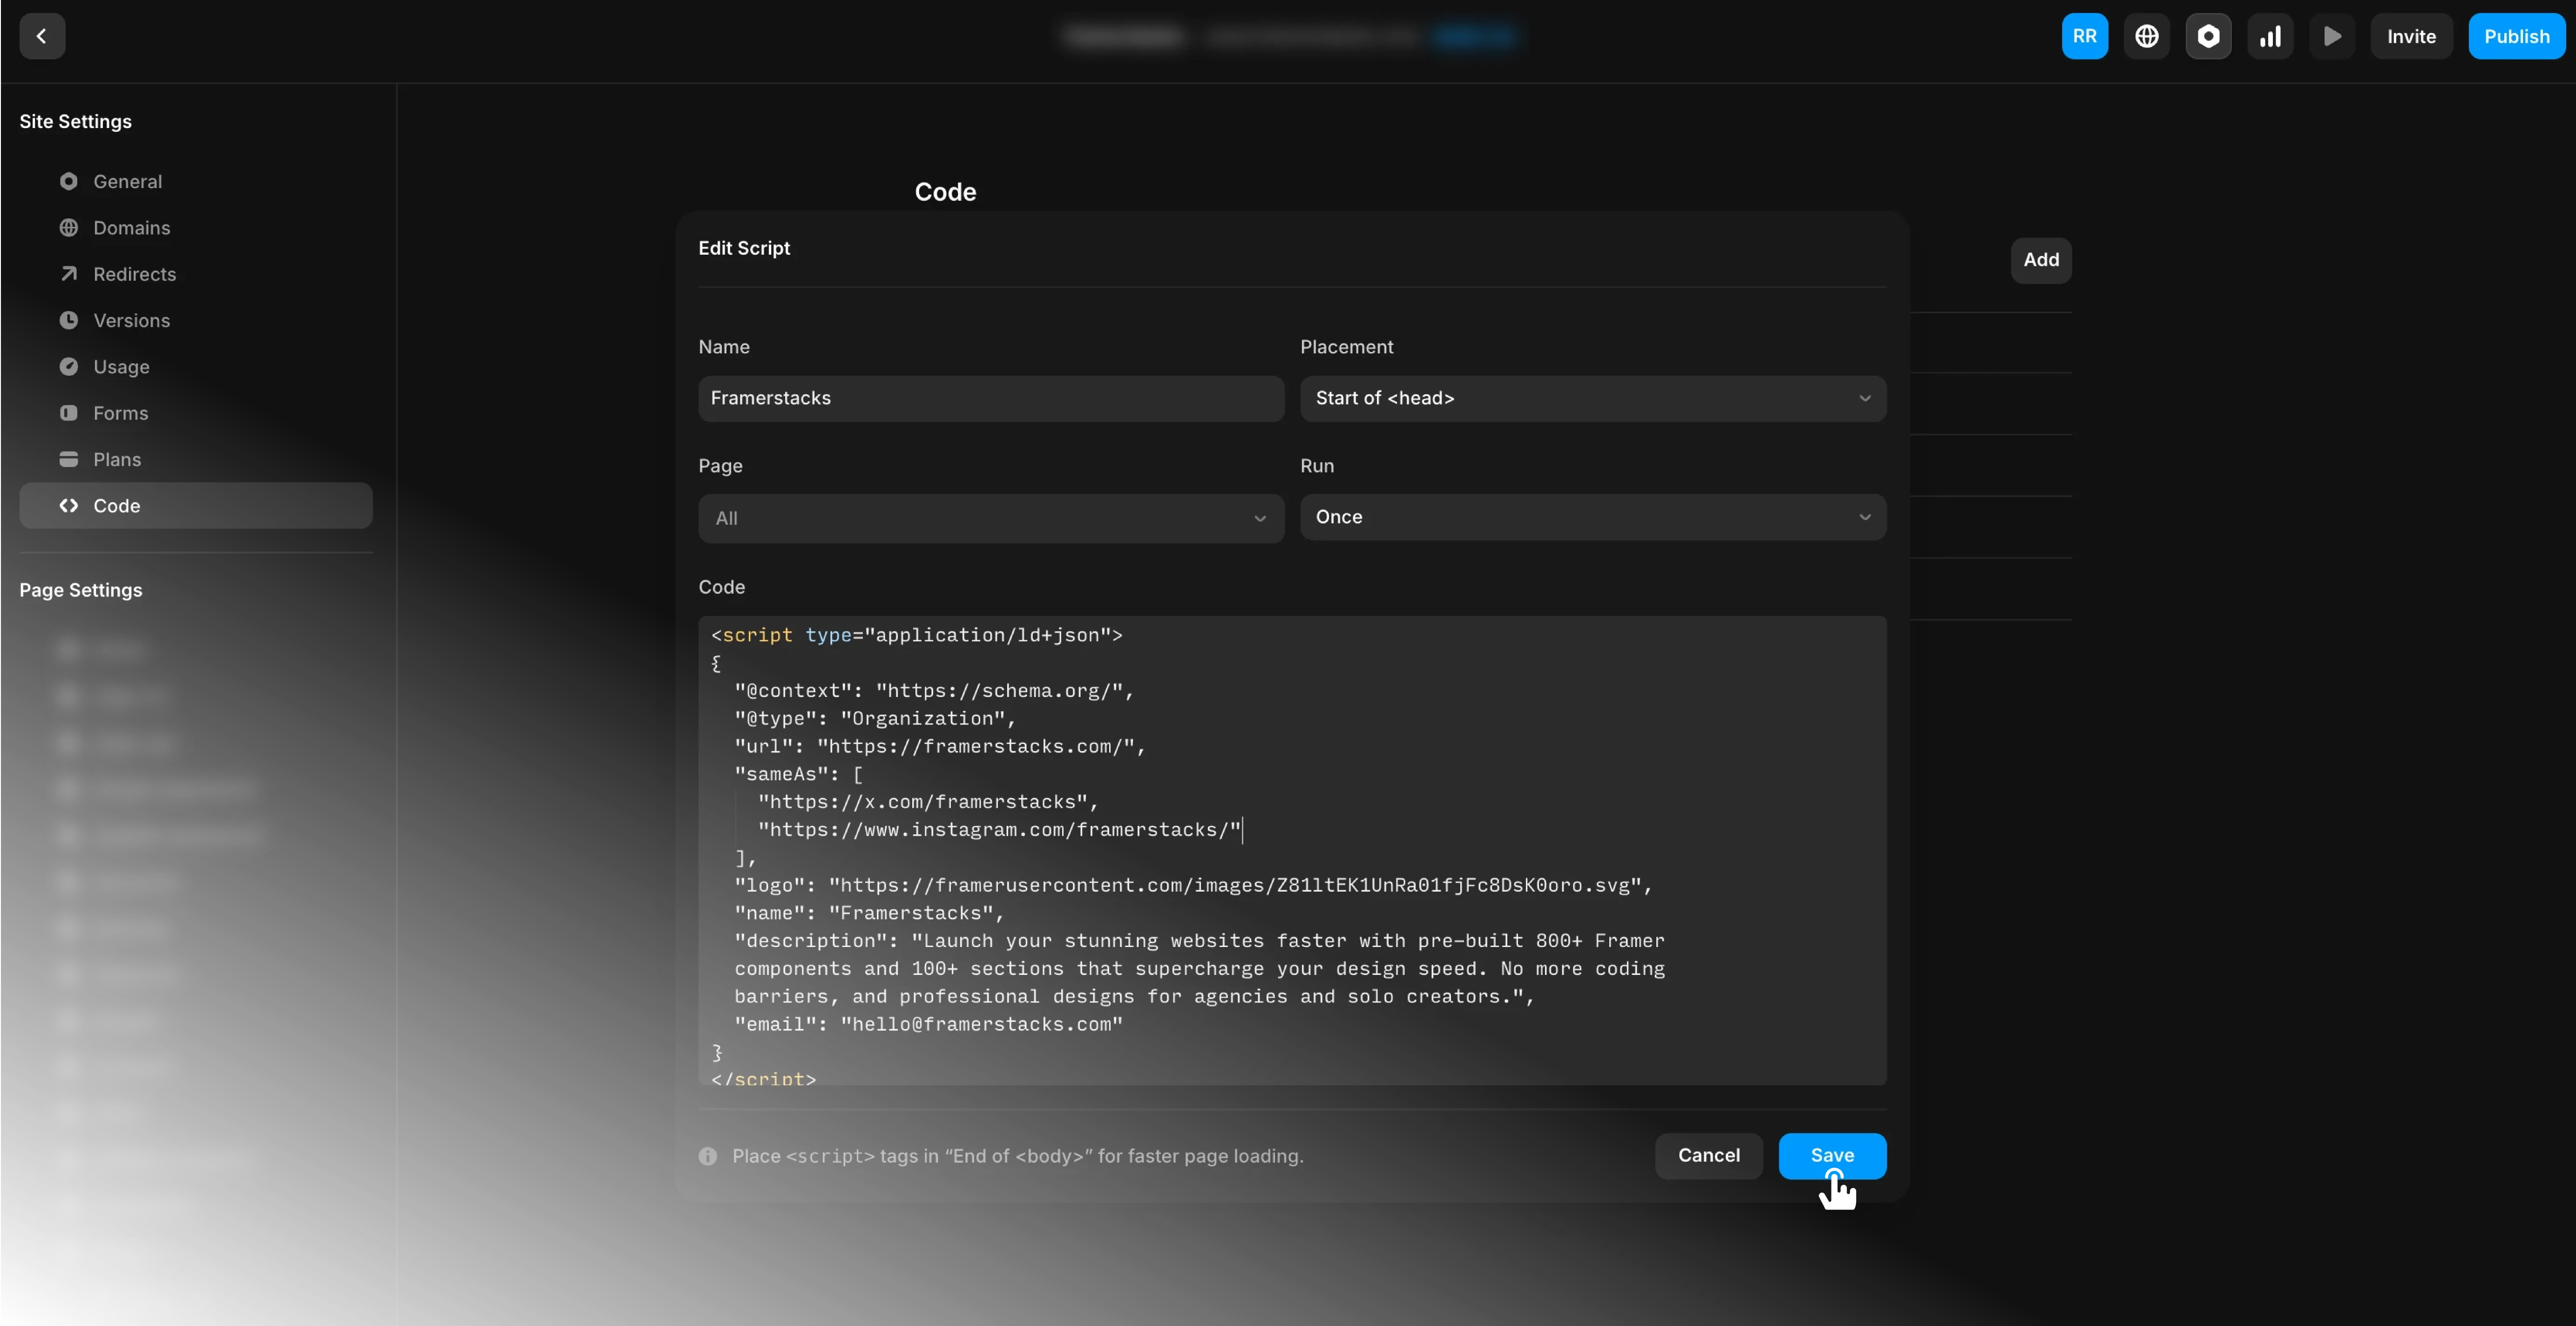Edit the Name field Framerstacks

[x=991, y=398]
